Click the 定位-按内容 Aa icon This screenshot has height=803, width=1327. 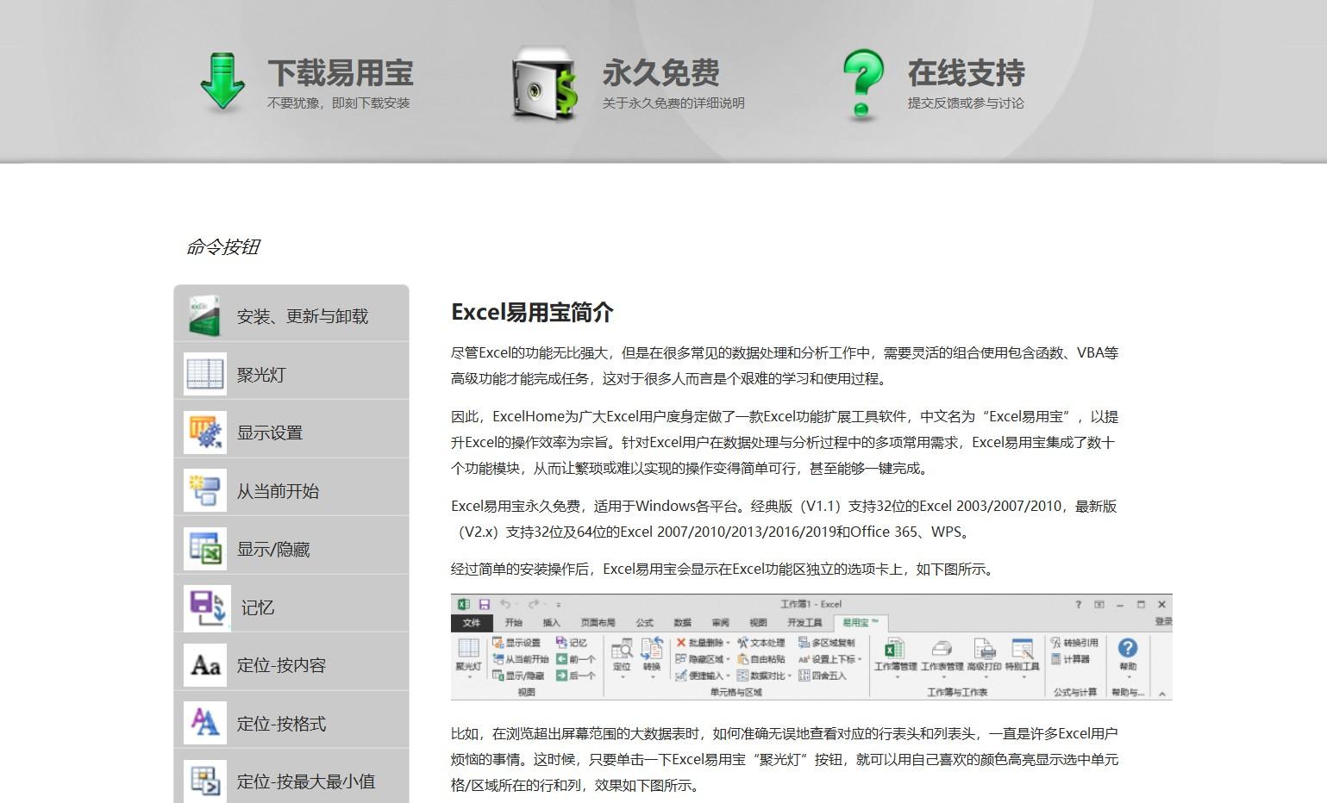[203, 664]
